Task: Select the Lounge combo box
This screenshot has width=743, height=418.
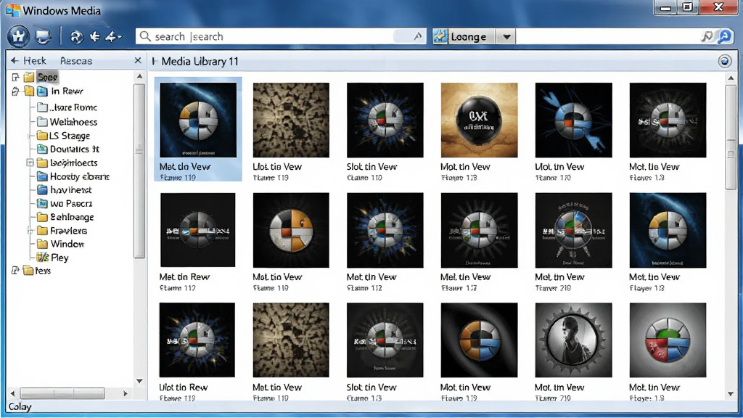Action: pos(473,36)
